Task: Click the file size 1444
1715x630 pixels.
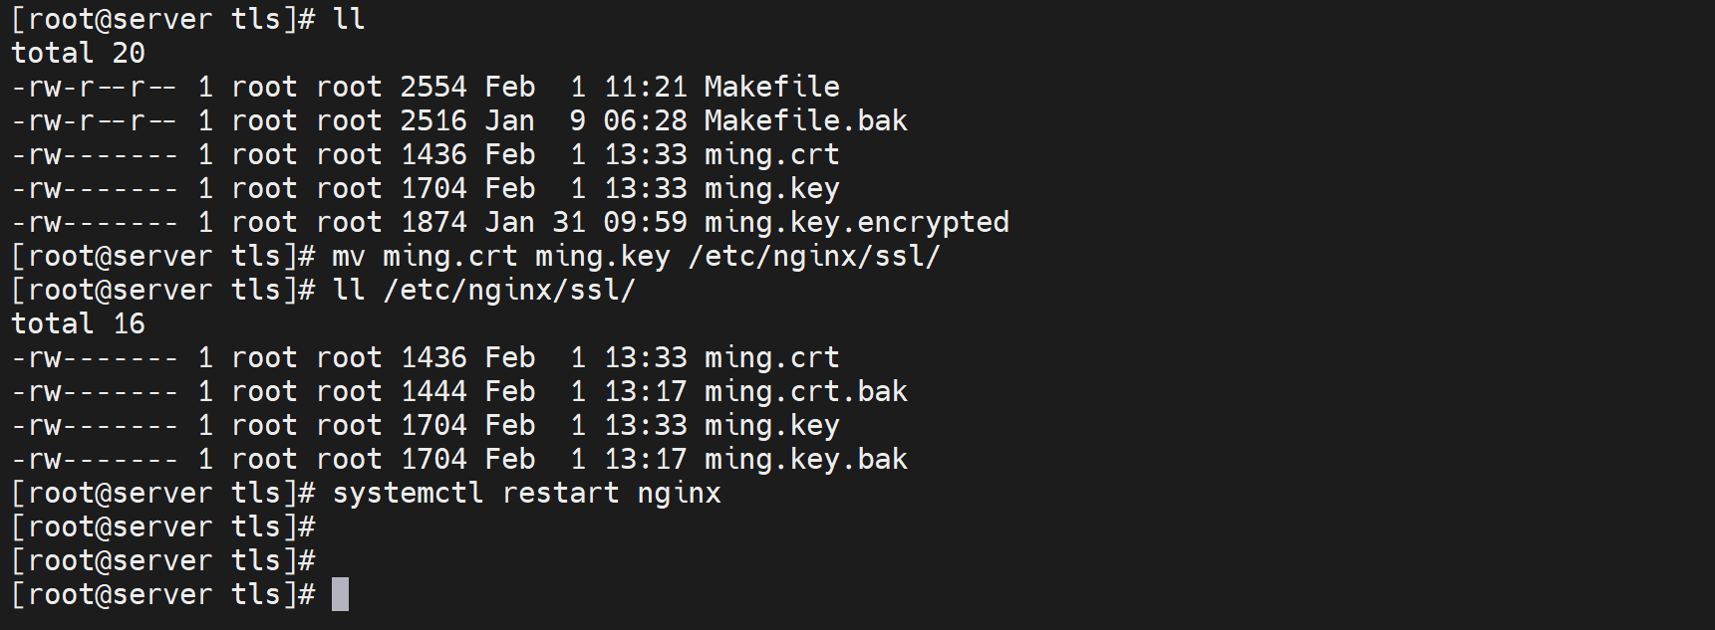Action: coord(433,391)
